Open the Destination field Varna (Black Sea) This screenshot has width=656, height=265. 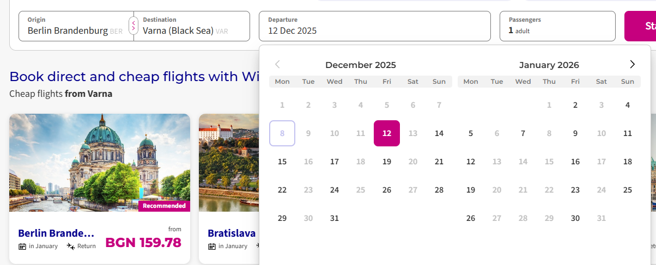pos(192,26)
